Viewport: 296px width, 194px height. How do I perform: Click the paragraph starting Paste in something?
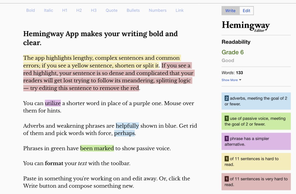pos(107,182)
